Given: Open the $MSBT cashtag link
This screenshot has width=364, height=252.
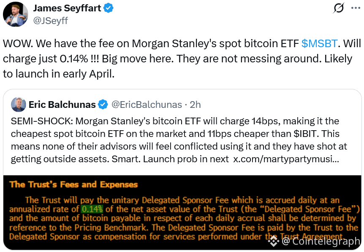Looking at the screenshot, I should [319, 43].
